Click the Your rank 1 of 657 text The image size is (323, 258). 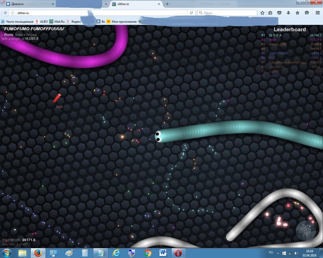coord(15,244)
